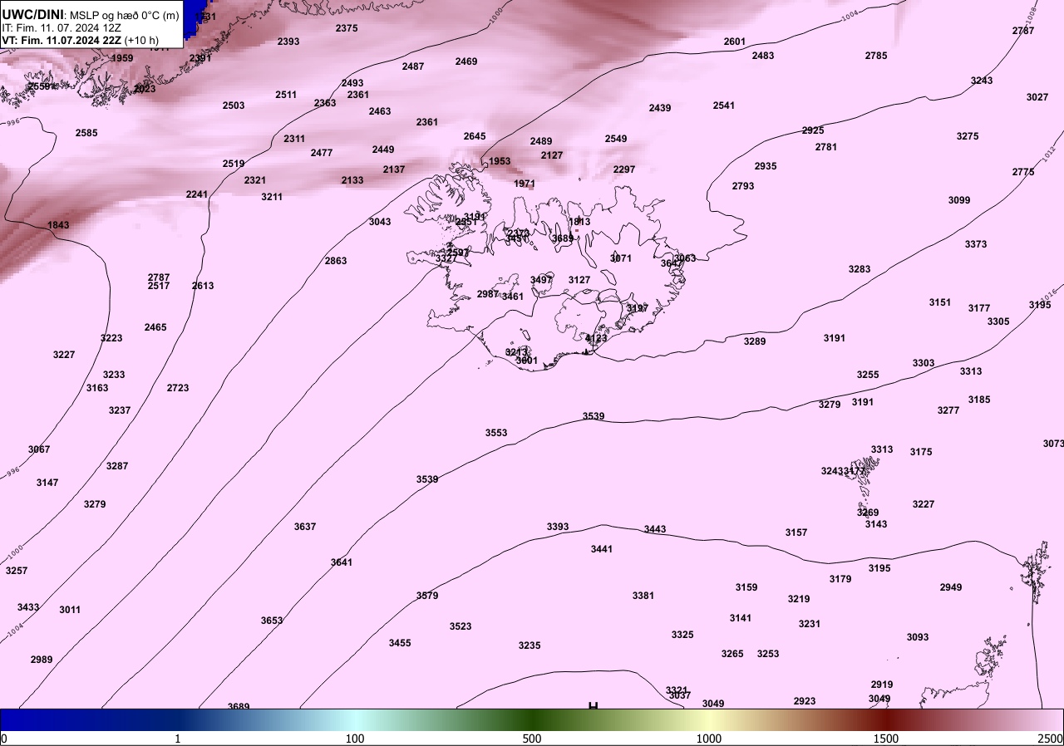
Task: Pick the value 3553
Action: point(496,433)
